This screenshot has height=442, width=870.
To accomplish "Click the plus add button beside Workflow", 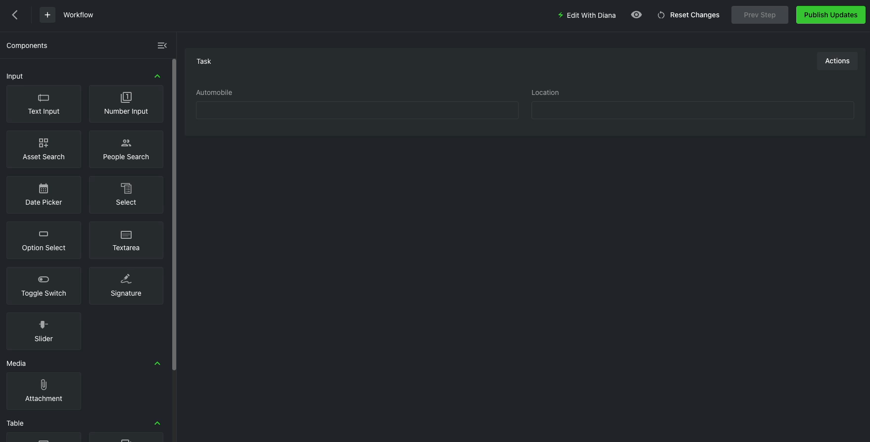I will pos(48,15).
